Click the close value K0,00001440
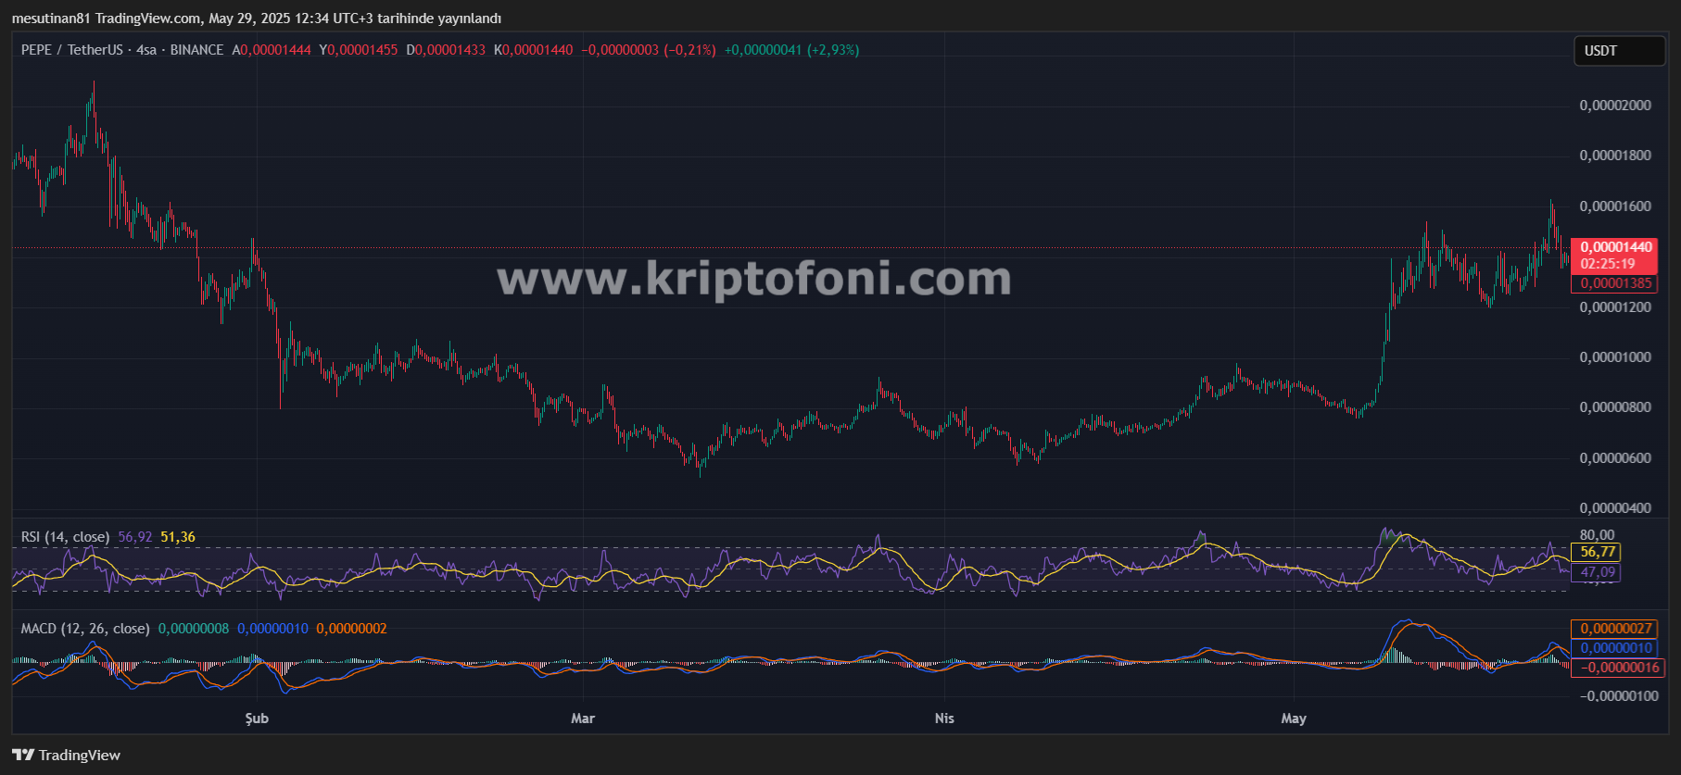Screen dimensions: 1681x775 (534, 50)
